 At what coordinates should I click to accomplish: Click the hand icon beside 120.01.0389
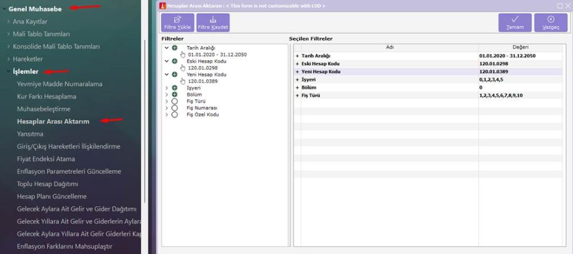(x=183, y=81)
